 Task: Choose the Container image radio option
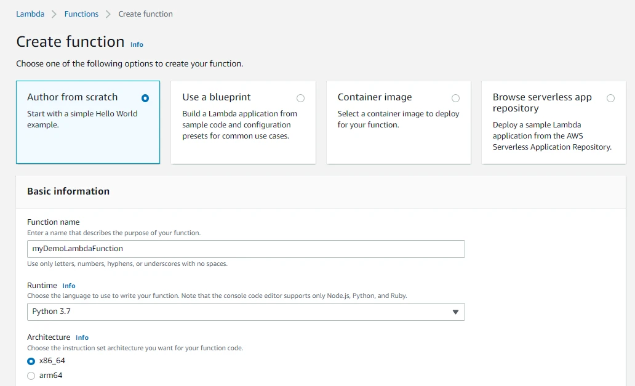(x=455, y=98)
